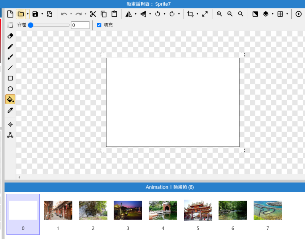This screenshot has width=305, height=239.
Task: Click the tolerance value input field
Action: (80, 25)
